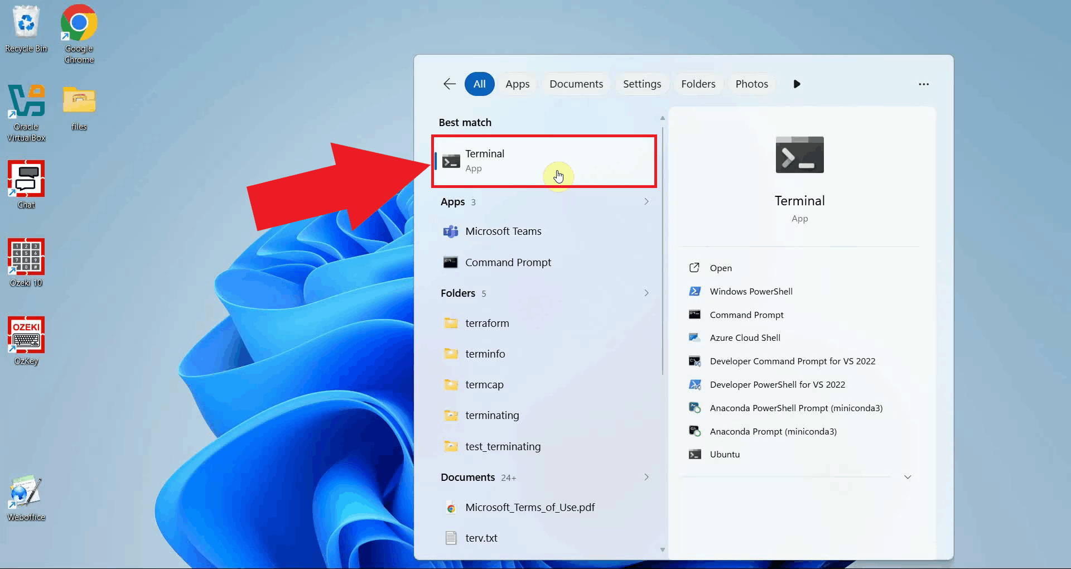Open Microsoft_Terms_of_Use.pdf document result
Screen dimensions: 1071x569
[x=544, y=508]
